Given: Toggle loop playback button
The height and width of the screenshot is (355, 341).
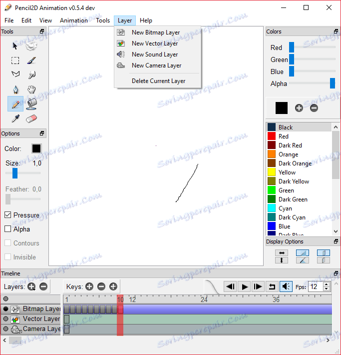Looking at the screenshot, I should coord(272,286).
